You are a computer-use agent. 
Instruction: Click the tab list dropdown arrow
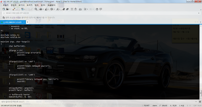[201, 22]
